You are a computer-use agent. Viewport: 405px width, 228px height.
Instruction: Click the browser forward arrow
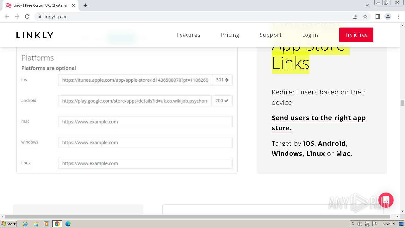click(x=17, y=16)
